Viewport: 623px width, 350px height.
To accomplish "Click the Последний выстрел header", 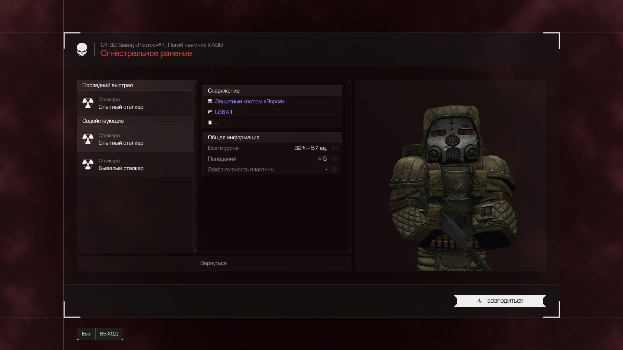I will 135,85.
